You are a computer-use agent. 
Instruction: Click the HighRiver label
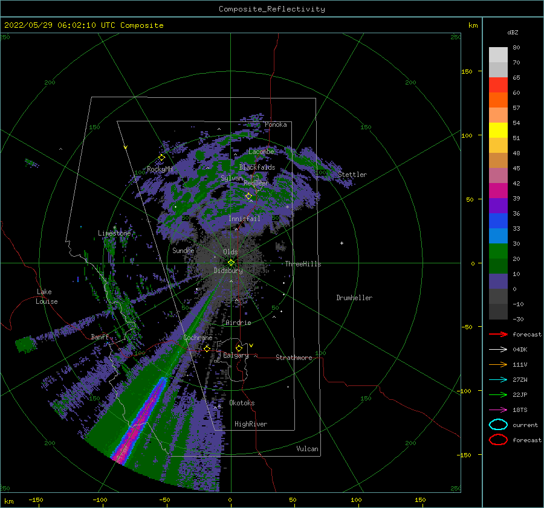[x=251, y=424]
